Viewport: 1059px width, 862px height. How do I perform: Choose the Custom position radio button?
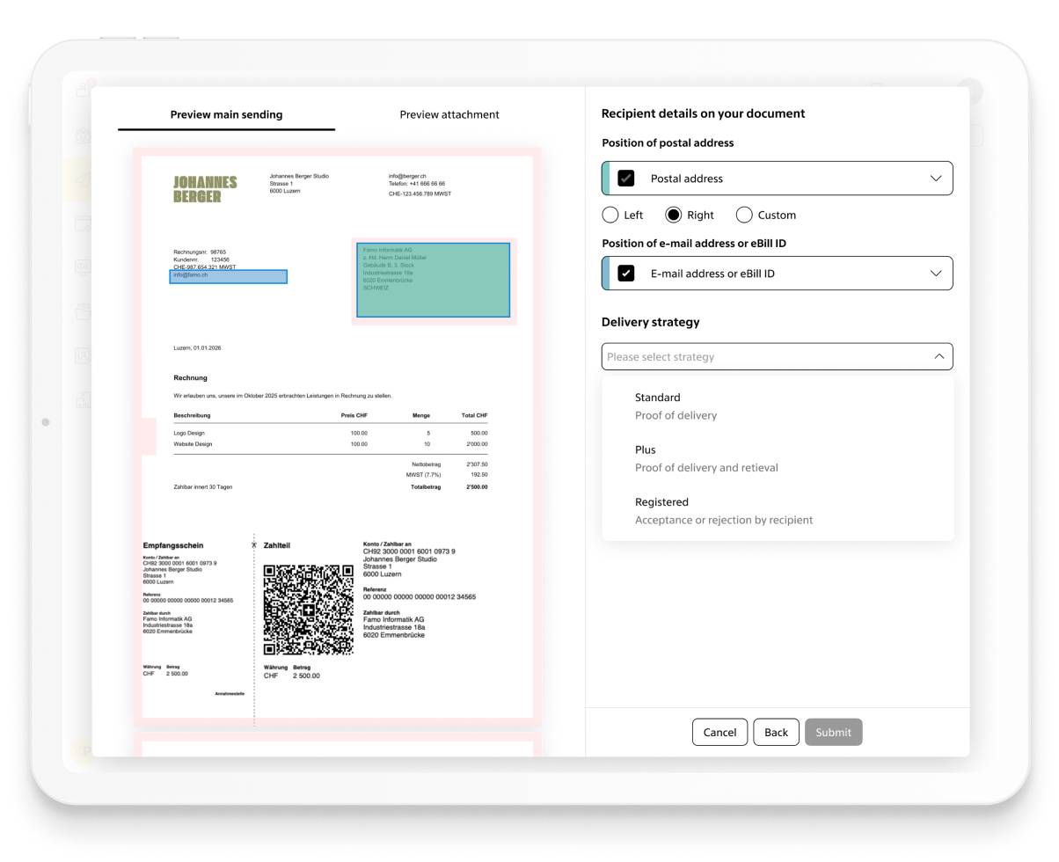coord(744,215)
